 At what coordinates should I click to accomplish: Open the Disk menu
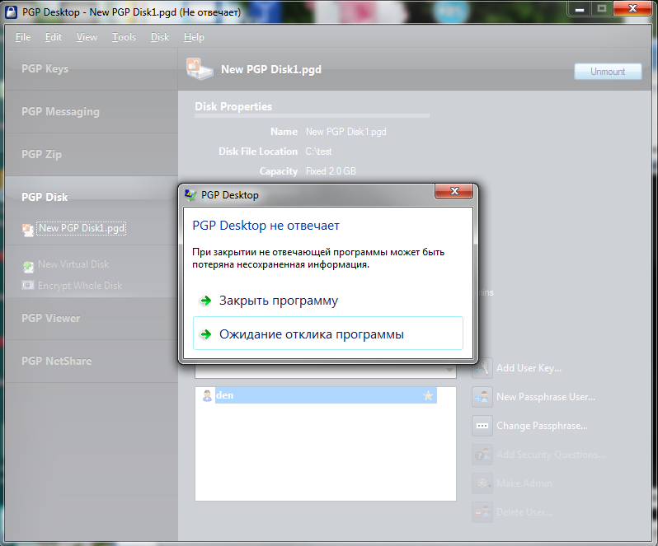[160, 37]
